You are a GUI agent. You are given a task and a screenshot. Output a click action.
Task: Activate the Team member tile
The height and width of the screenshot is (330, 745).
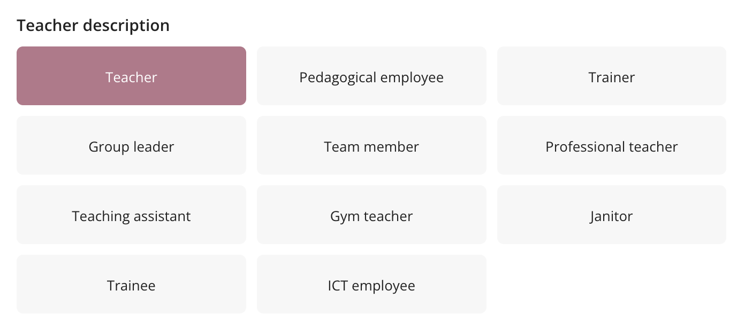pos(371,145)
